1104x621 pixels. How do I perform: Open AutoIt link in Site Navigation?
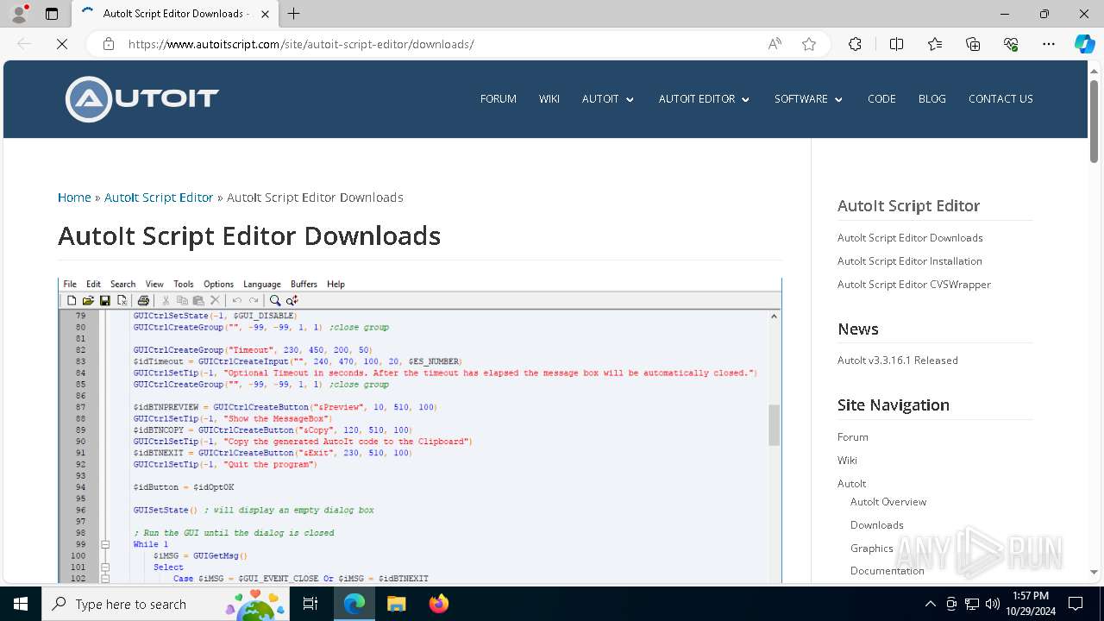(x=852, y=484)
